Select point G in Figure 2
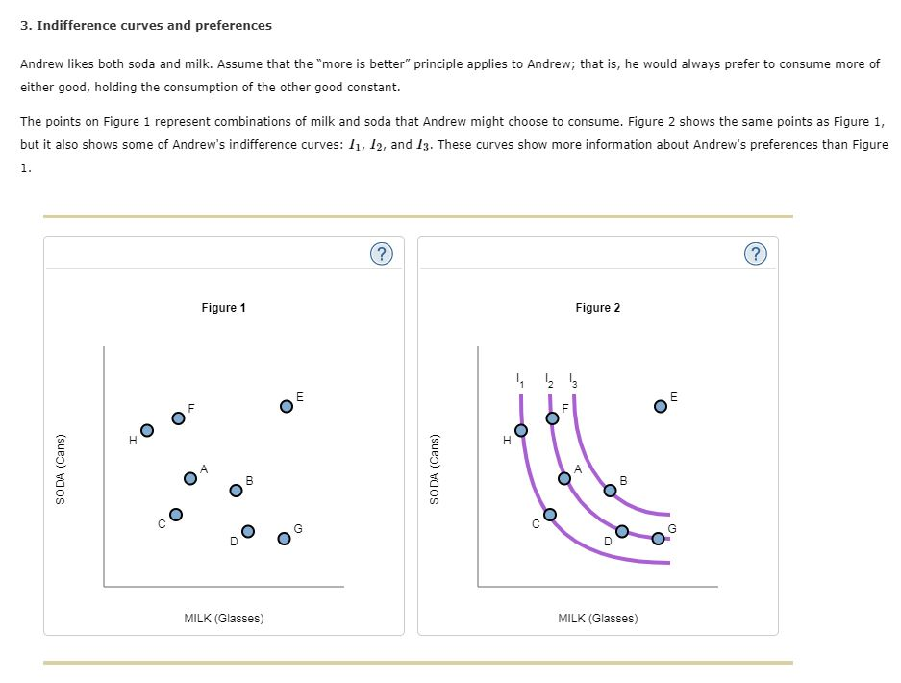 coord(658,538)
